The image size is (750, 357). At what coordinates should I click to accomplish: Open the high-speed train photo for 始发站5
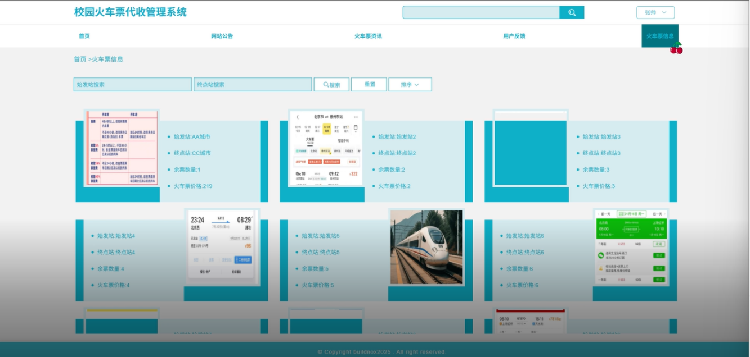426,248
